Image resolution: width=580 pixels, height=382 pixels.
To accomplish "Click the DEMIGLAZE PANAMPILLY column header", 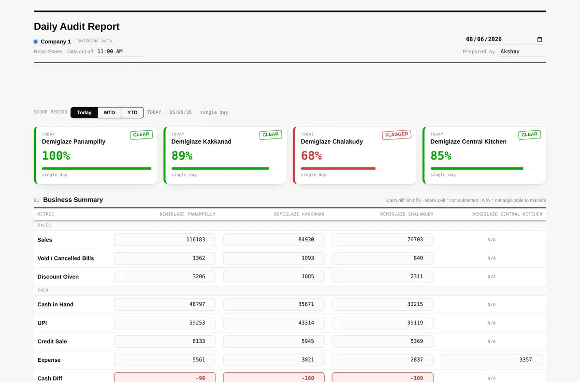I will [x=188, y=214].
